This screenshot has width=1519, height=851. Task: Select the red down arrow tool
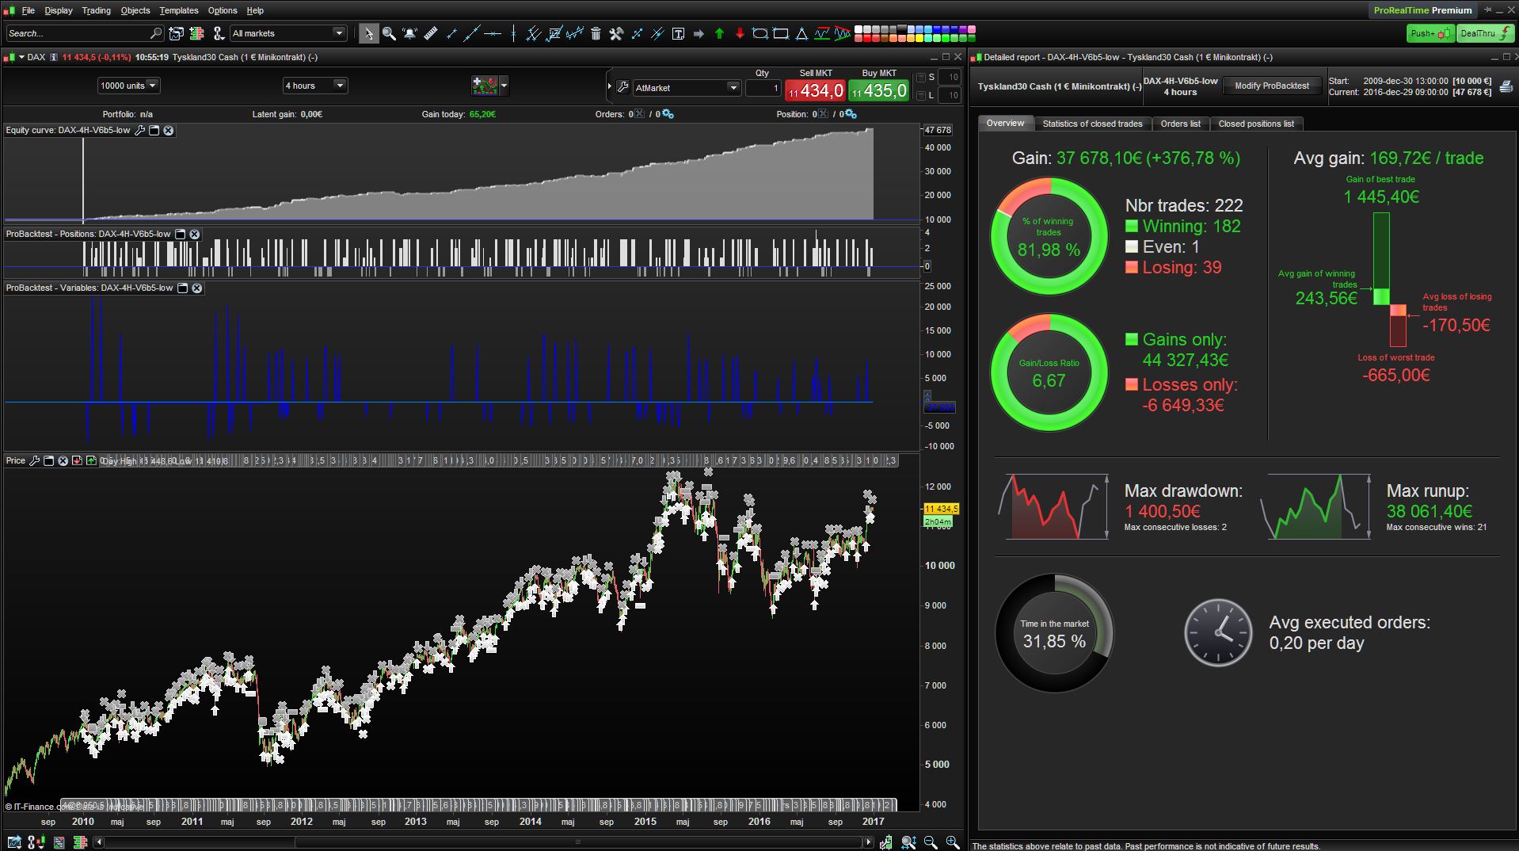tap(740, 33)
